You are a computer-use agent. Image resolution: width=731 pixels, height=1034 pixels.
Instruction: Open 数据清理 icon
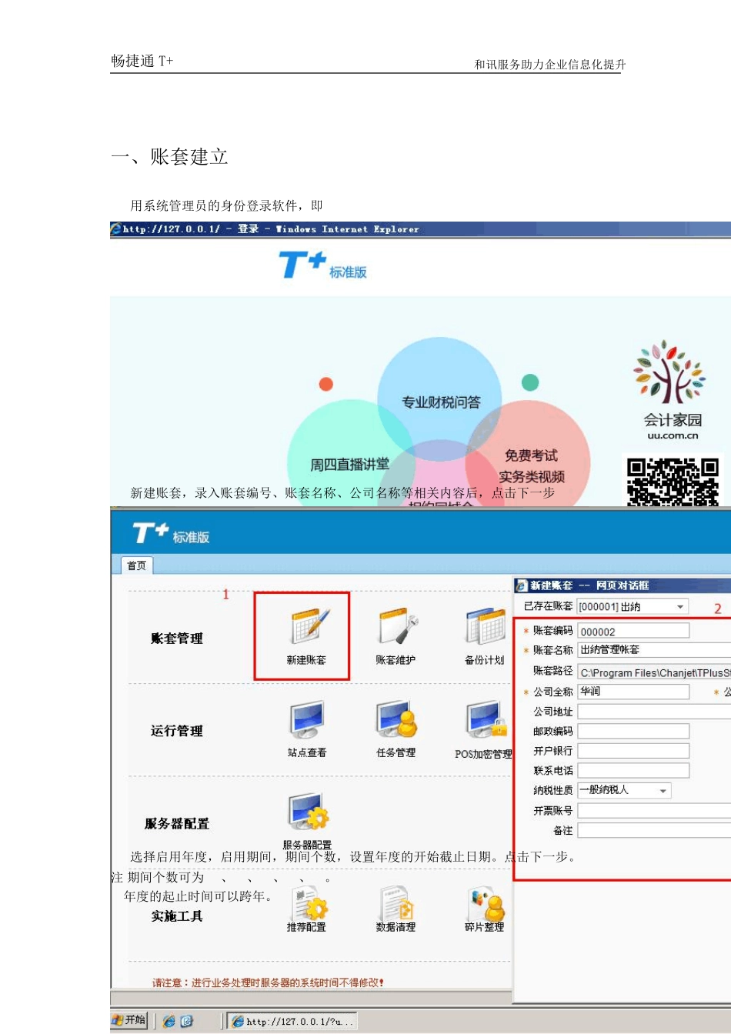point(397,902)
